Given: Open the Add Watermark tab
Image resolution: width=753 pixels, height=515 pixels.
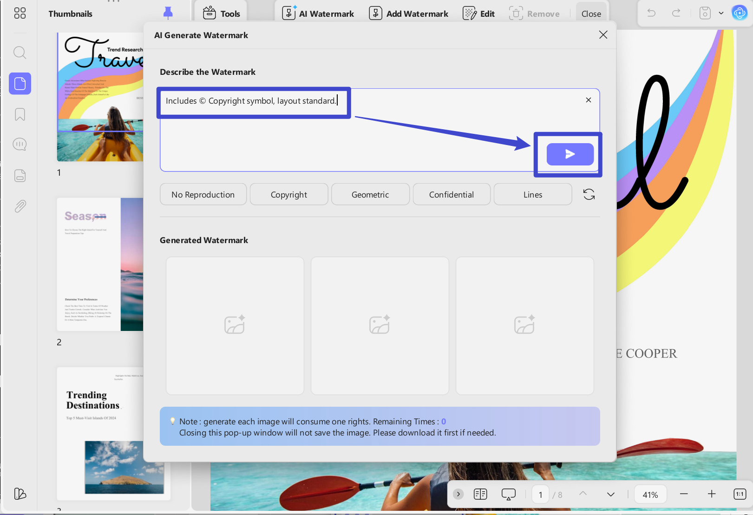Looking at the screenshot, I should click(409, 13).
